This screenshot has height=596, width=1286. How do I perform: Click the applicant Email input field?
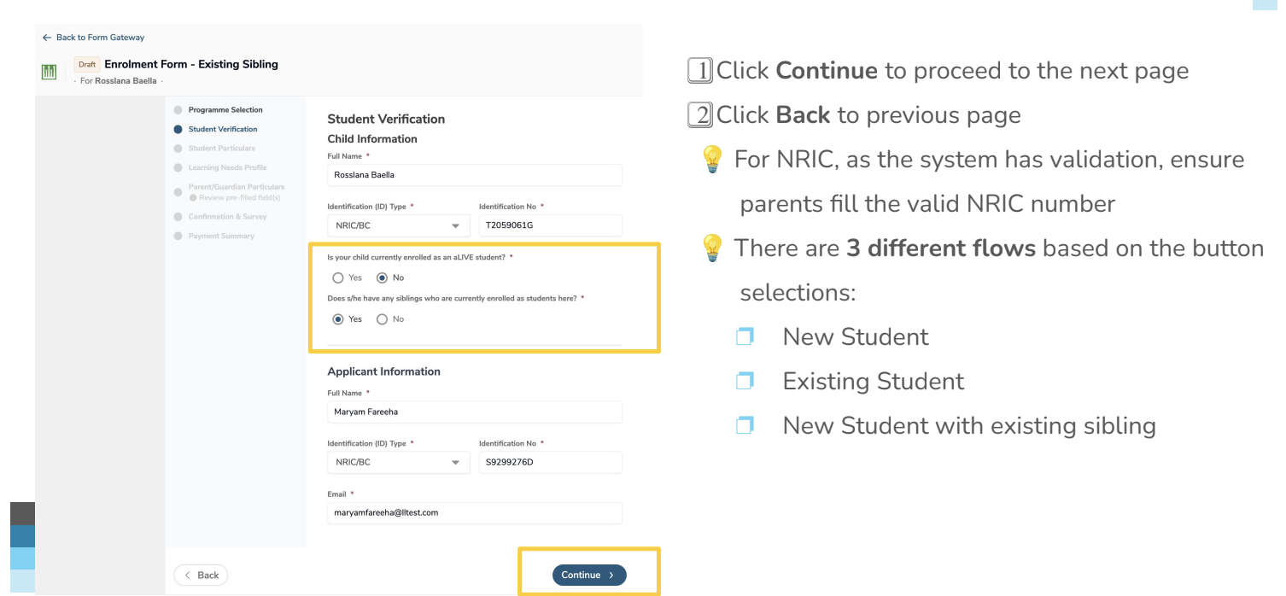coord(475,513)
